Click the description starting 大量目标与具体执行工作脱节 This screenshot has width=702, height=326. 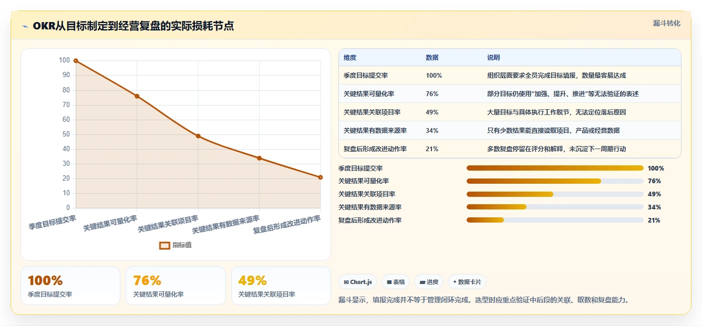coord(556,112)
